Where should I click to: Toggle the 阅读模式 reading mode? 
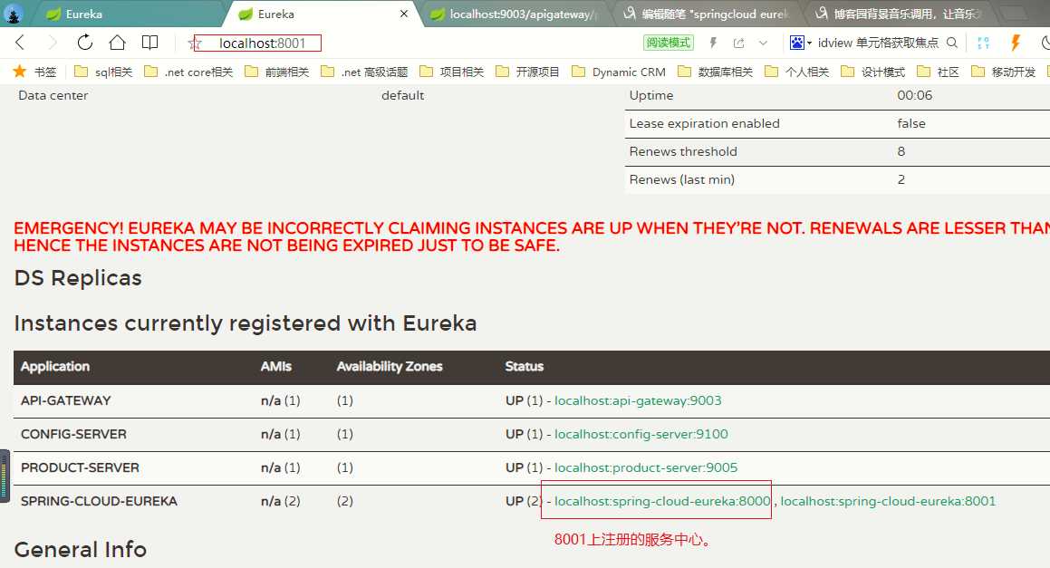[x=669, y=43]
